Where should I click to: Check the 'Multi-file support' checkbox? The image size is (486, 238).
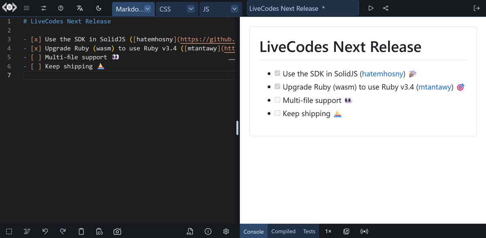tap(277, 100)
